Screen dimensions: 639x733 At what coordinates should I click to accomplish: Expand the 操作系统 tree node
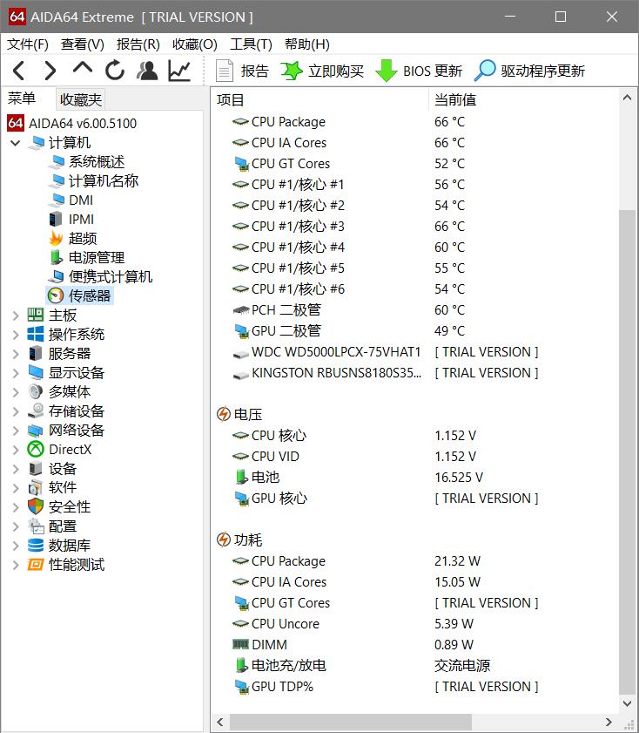[16, 335]
